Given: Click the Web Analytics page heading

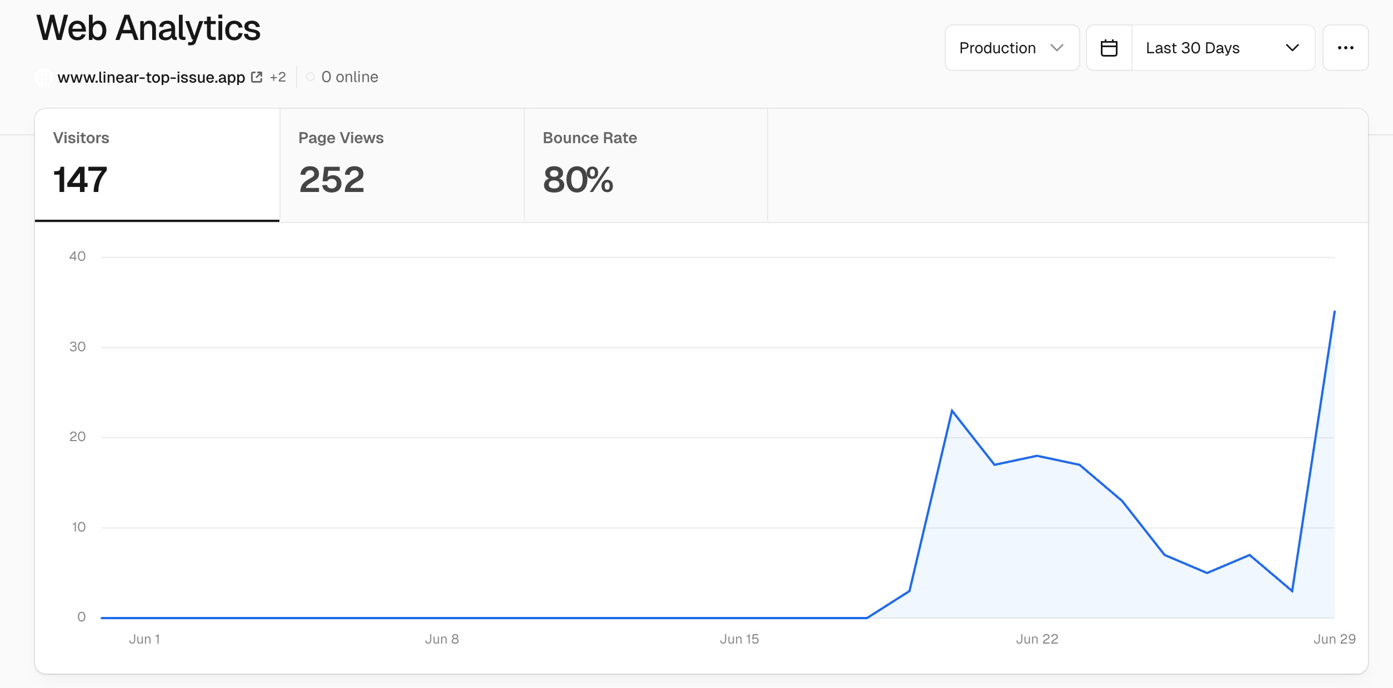Looking at the screenshot, I should pos(148,29).
